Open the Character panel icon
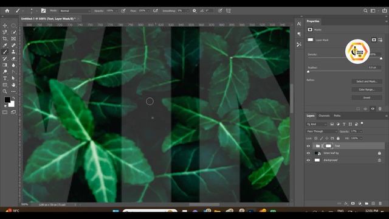The width and height of the screenshot is (389, 219). pos(299,24)
